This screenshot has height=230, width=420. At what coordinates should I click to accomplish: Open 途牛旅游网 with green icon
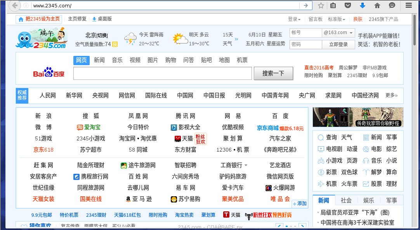pyautogui.click(x=138, y=165)
